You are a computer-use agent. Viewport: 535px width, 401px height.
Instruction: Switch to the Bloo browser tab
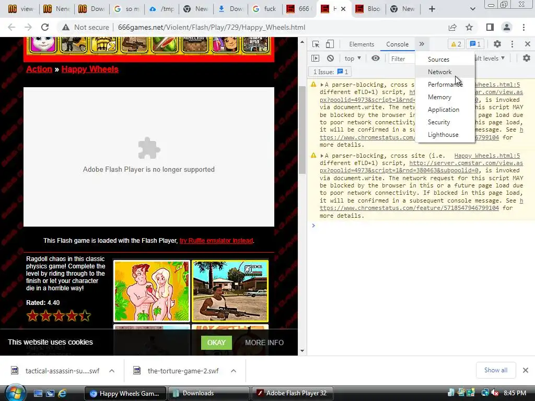coord(368,9)
